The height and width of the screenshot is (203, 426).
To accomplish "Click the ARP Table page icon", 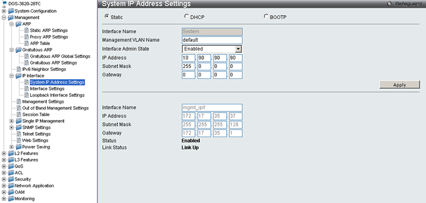I will (x=26, y=43).
